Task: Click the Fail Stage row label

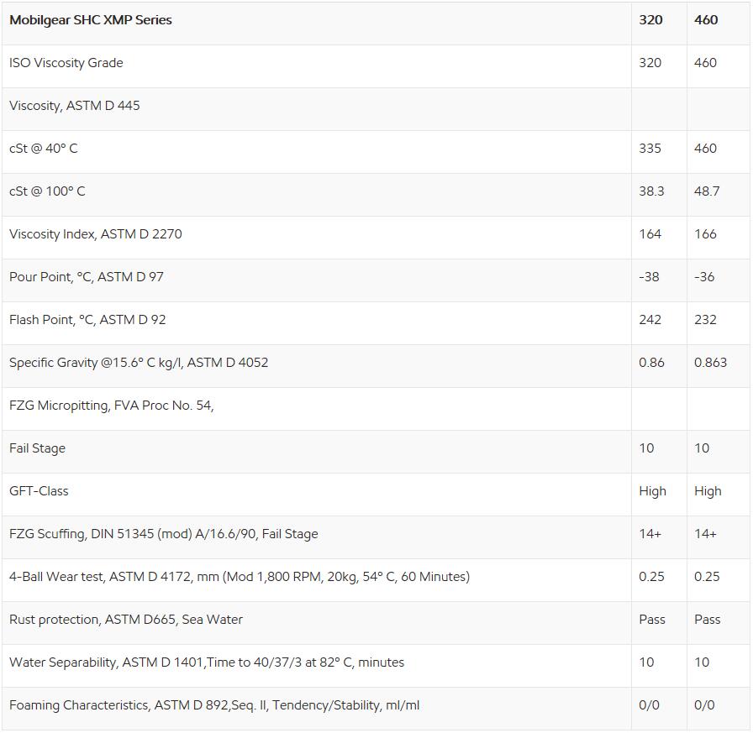Action: pos(38,448)
